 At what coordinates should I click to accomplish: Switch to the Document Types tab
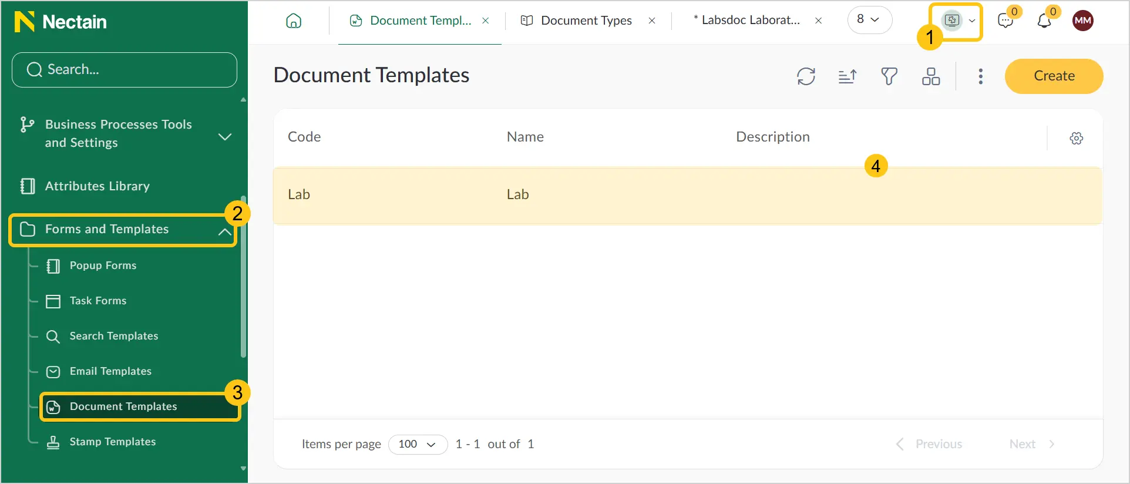(586, 21)
